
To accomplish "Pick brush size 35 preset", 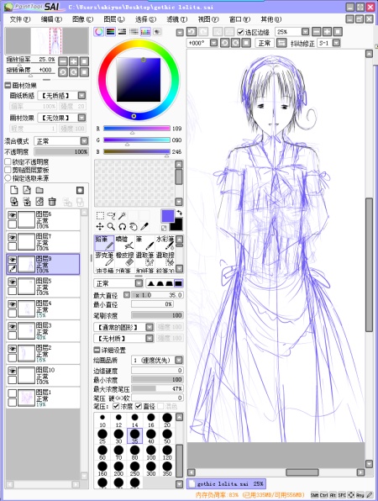I will pos(134,436).
